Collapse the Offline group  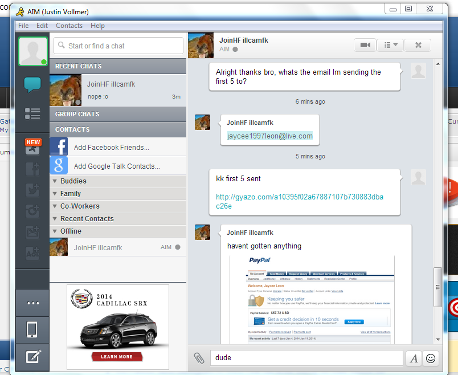[x=55, y=231]
